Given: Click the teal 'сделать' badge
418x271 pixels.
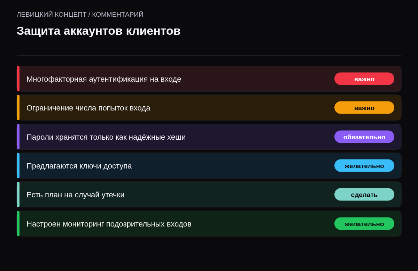Looking at the screenshot, I should click(x=364, y=195).
